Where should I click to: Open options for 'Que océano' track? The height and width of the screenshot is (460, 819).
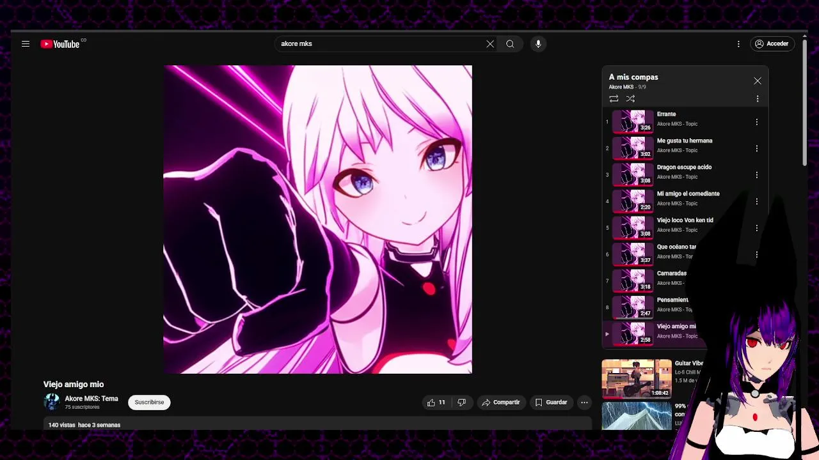(x=756, y=254)
